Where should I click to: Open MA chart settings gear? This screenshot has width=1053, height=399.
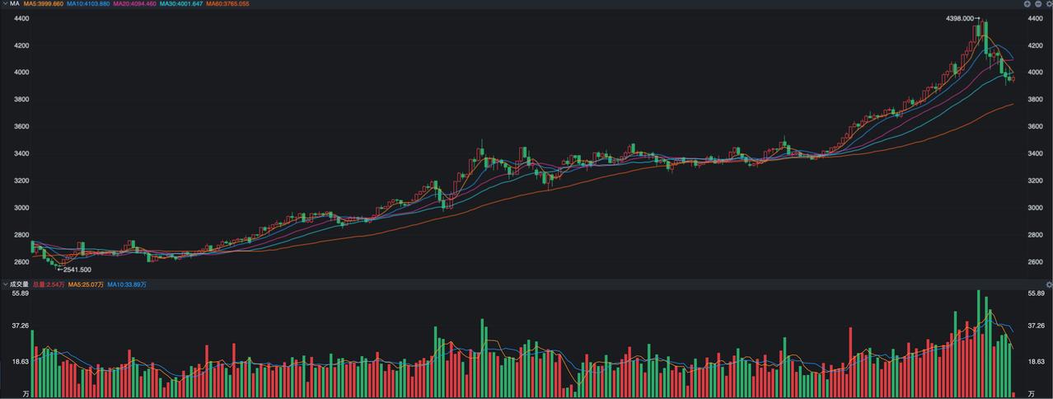pos(1049,4)
